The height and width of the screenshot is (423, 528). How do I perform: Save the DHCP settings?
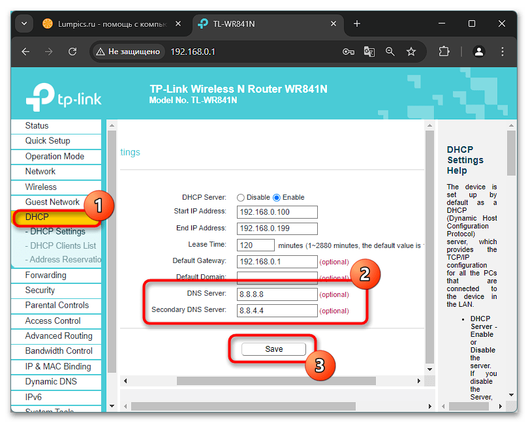(273, 349)
